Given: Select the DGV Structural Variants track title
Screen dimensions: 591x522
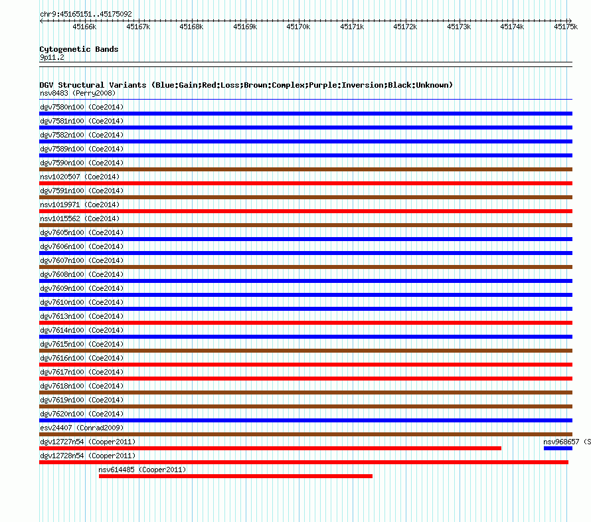Looking at the screenshot, I should [x=246, y=85].
